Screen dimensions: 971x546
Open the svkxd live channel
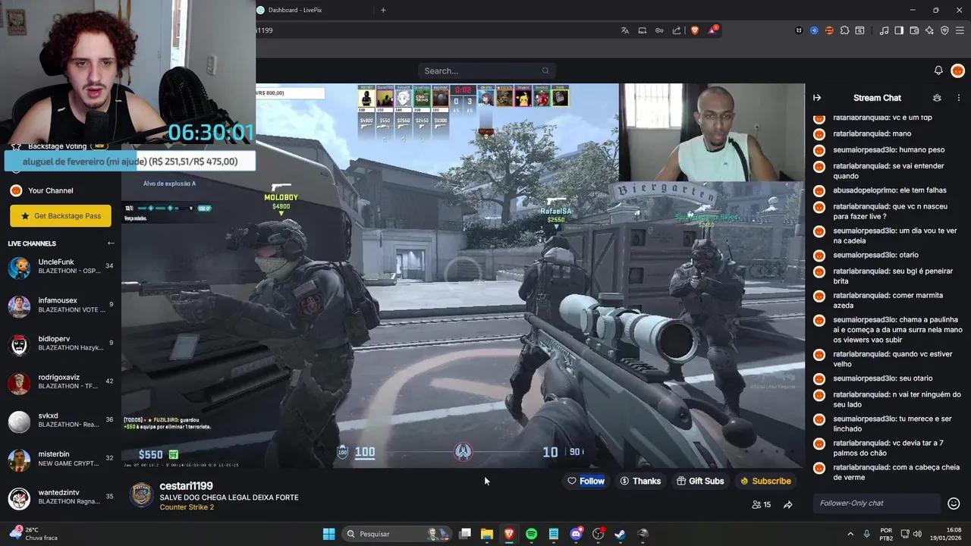coord(61,421)
